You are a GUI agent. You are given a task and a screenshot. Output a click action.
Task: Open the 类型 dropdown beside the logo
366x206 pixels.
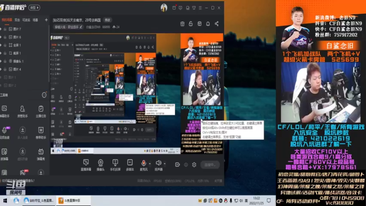coord(34,8)
